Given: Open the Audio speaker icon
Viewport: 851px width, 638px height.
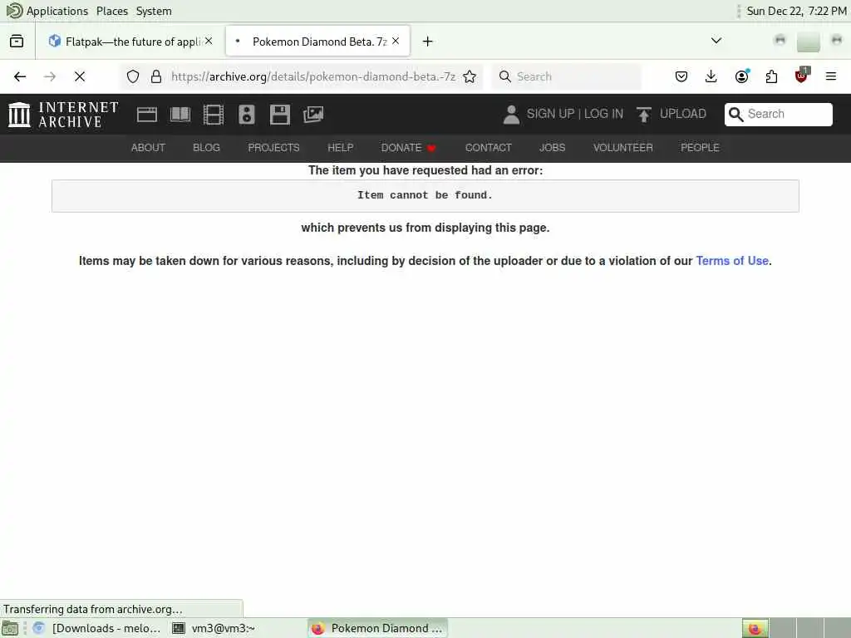Looking at the screenshot, I should pyautogui.click(x=246, y=115).
